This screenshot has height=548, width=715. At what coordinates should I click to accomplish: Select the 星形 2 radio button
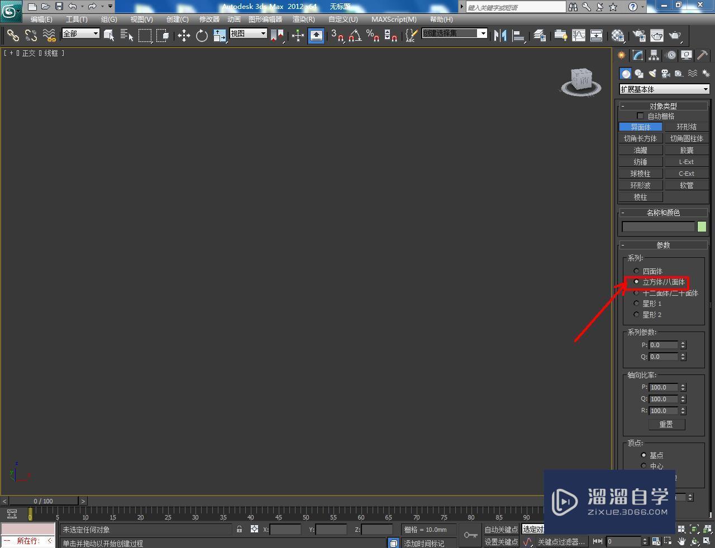coord(636,315)
